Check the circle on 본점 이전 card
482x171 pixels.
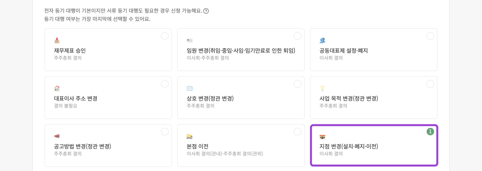point(297,132)
